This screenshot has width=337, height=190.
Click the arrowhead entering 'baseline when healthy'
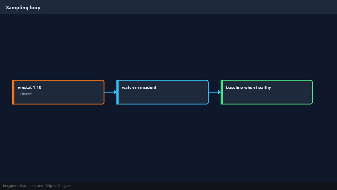click(219, 92)
